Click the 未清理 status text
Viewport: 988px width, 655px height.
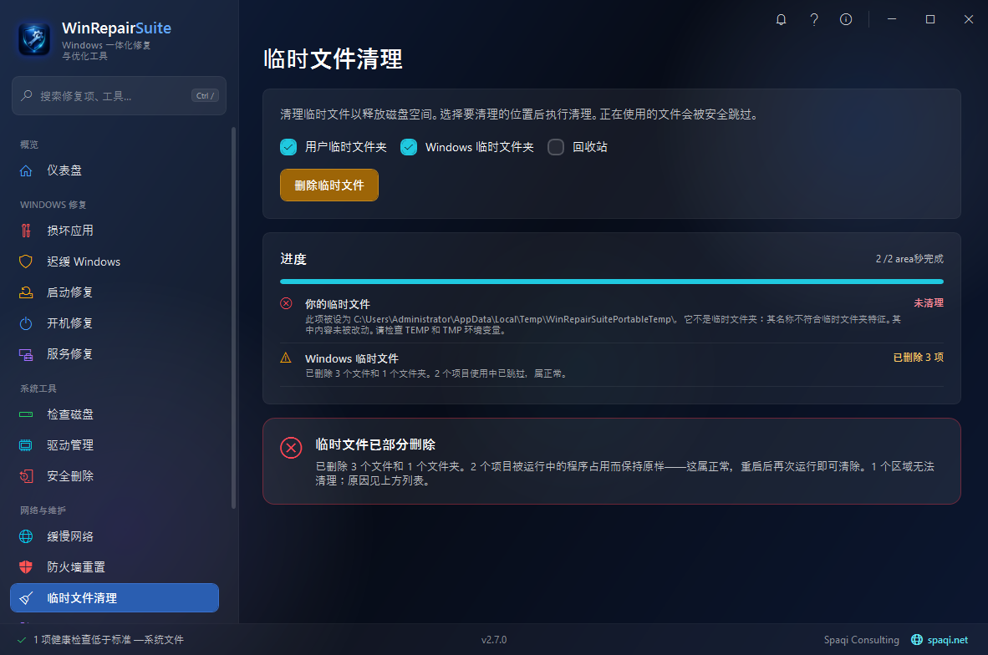click(929, 303)
